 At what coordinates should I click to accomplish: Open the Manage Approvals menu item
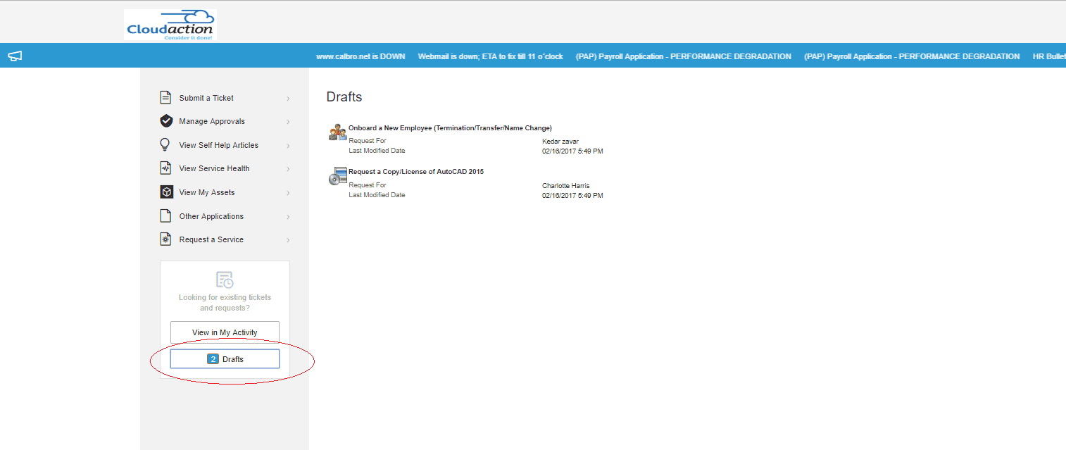(225, 121)
